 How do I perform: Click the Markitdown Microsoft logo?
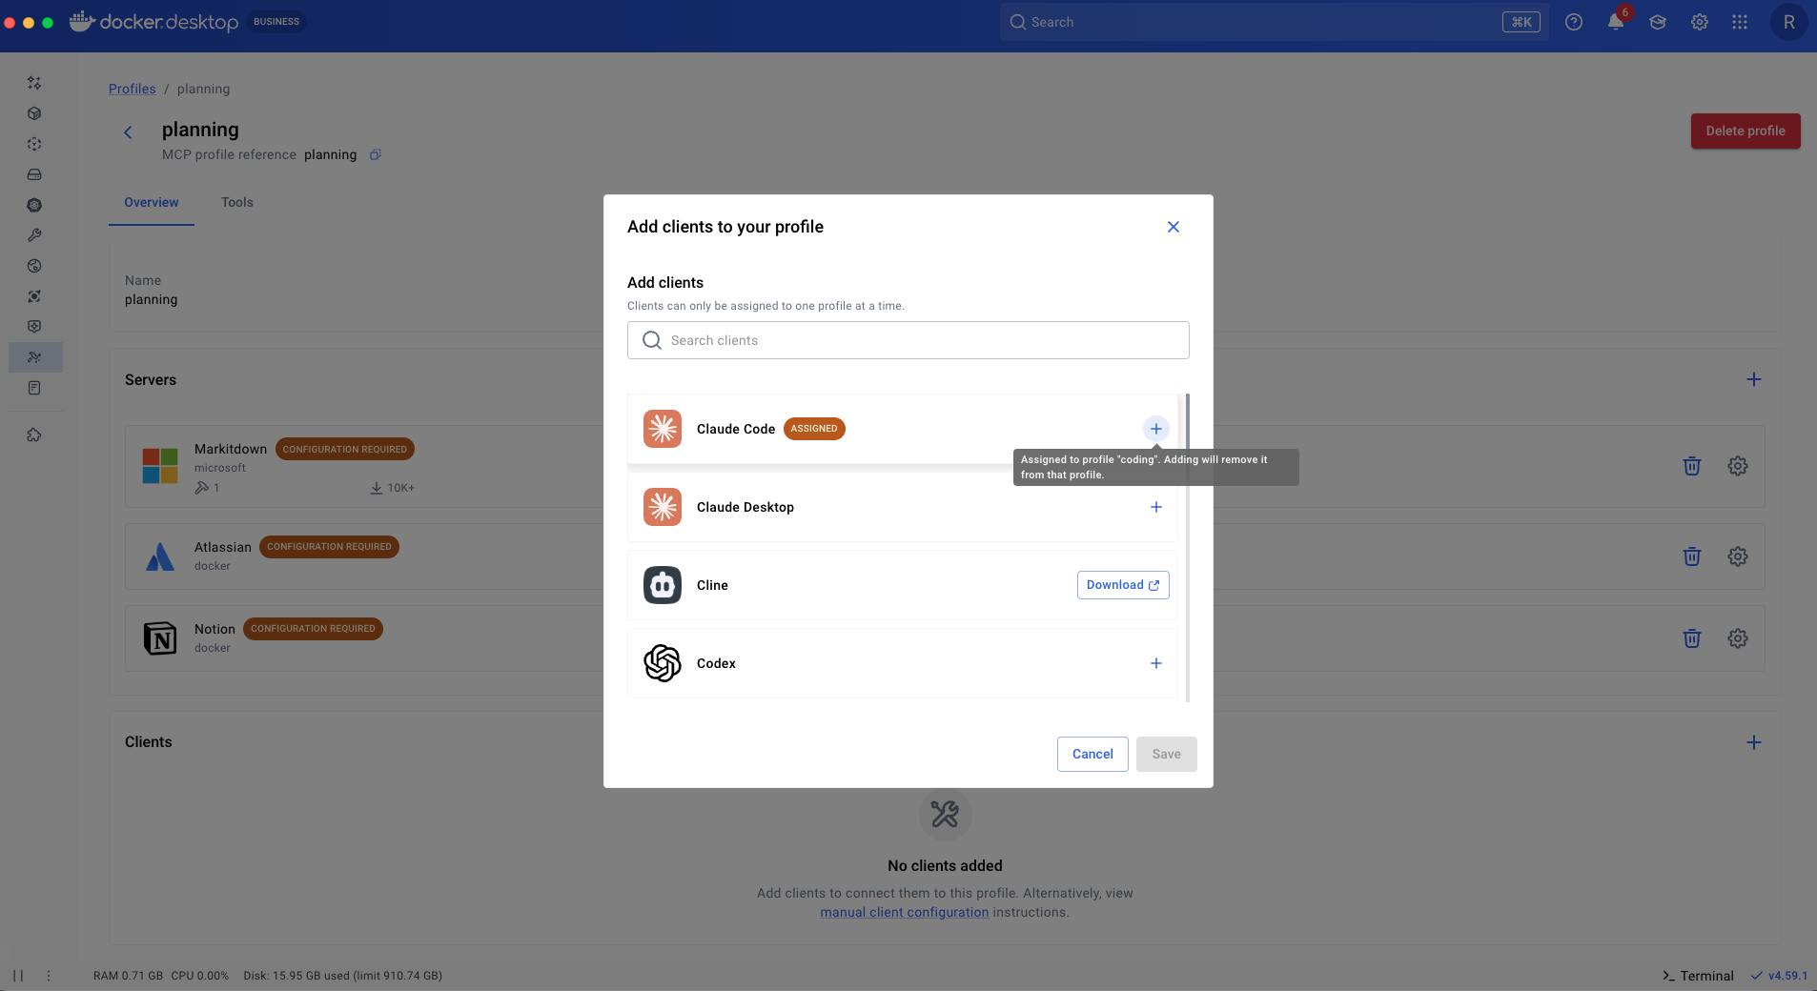[160, 466]
